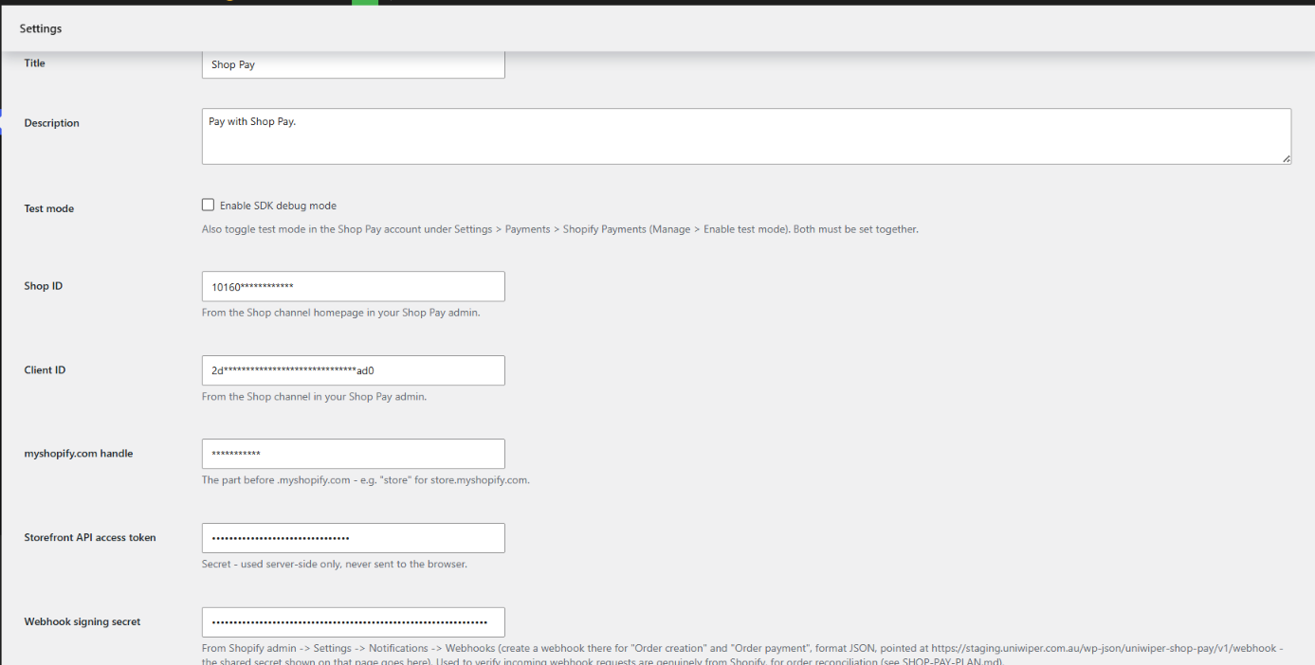Click the Client ID input field

(353, 370)
